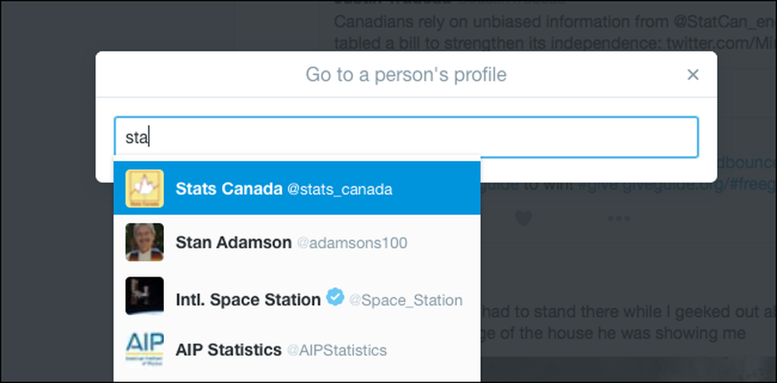This screenshot has width=777, height=383.
Task: Like the tweet with the heart icon
Action: point(523,218)
